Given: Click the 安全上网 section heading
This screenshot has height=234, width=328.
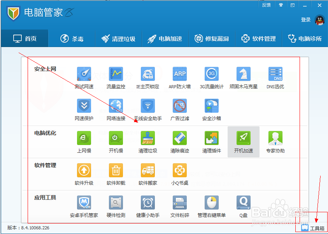Looking at the screenshot, I should [45, 69].
